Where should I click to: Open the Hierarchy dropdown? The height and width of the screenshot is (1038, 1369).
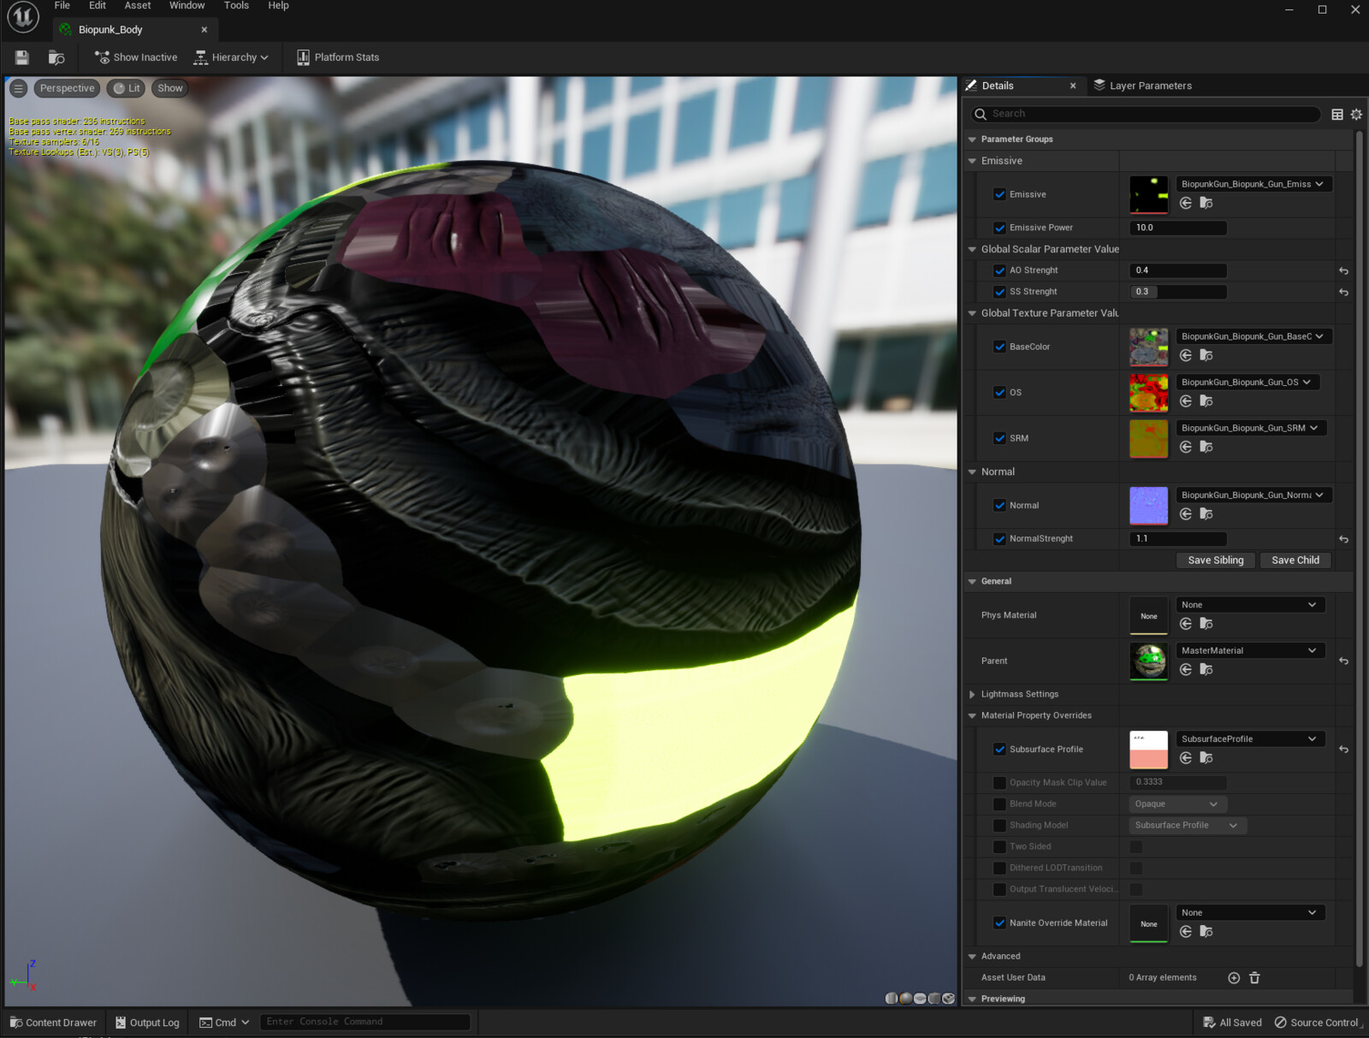tap(231, 57)
